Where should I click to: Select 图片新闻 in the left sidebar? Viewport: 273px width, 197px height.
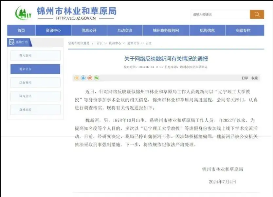click(35, 56)
